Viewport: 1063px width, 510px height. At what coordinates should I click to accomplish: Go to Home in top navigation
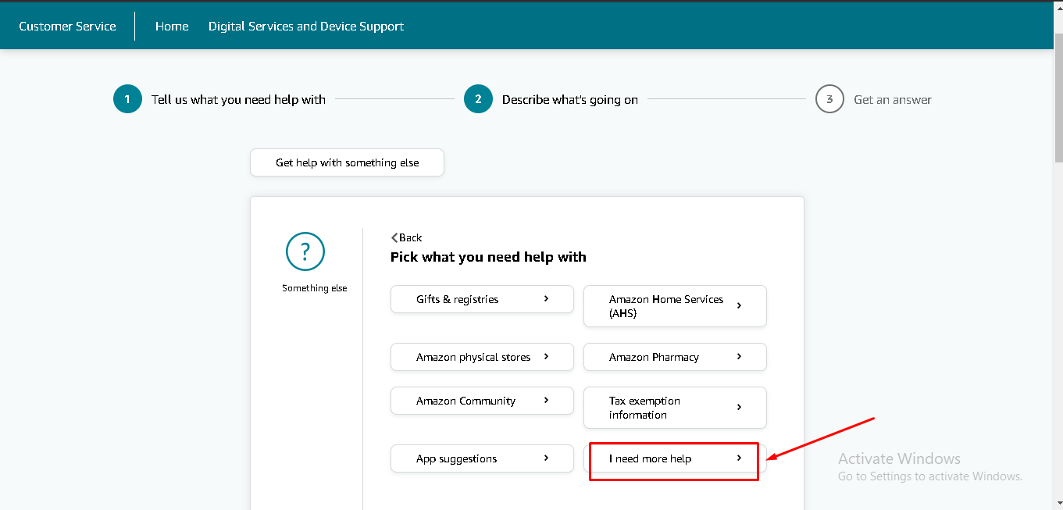(x=172, y=26)
